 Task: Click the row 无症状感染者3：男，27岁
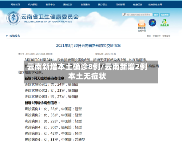51,97
